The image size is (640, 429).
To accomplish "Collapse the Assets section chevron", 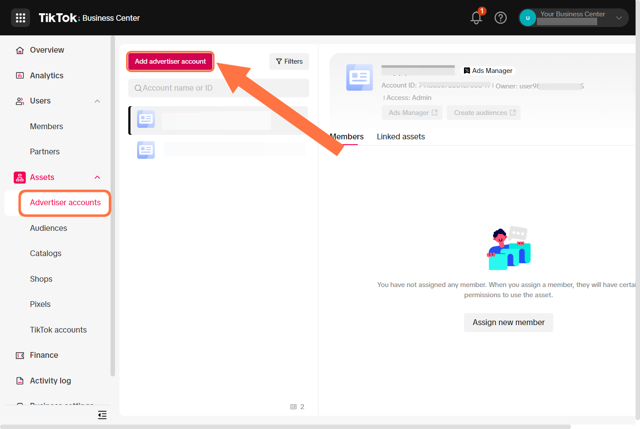I will coord(97,177).
